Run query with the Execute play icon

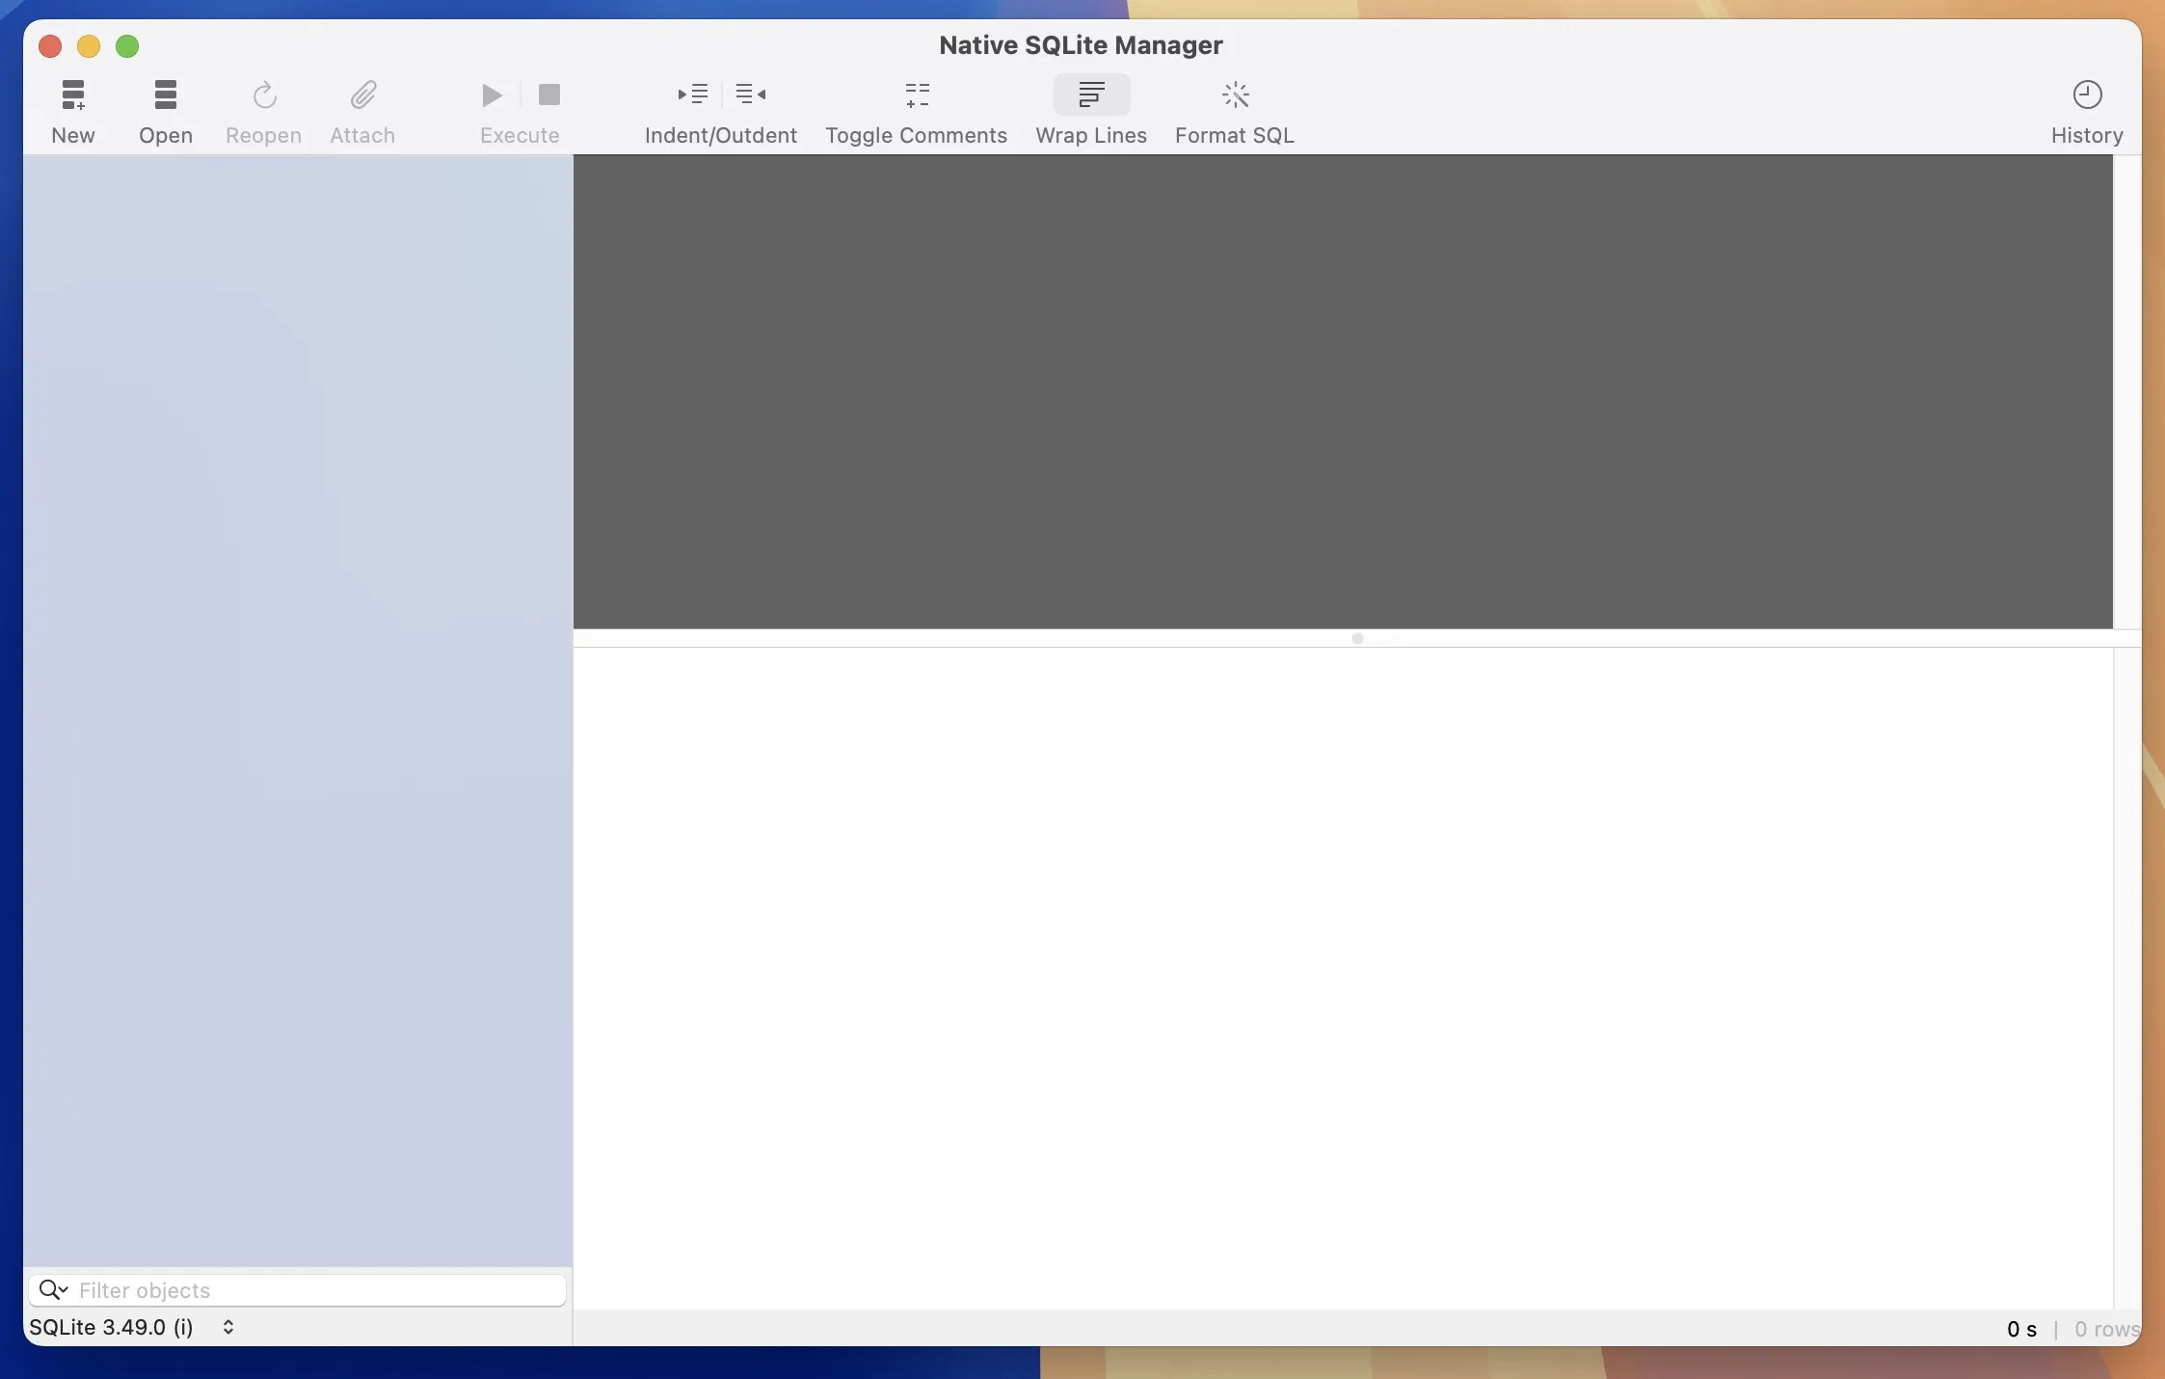(492, 95)
